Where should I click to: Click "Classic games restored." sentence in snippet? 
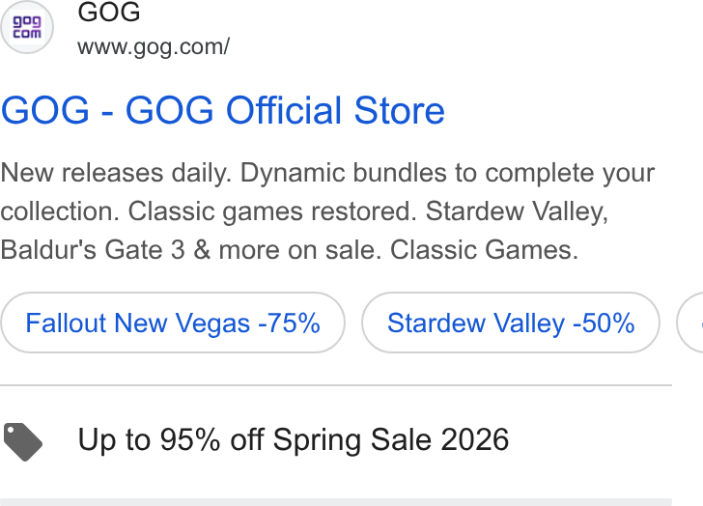pyautogui.click(x=272, y=211)
